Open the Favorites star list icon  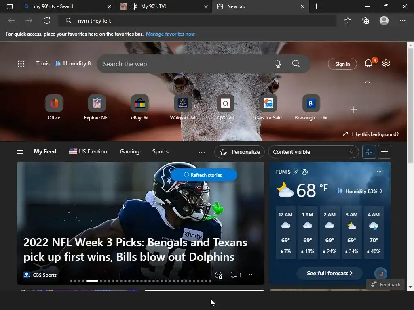[348, 21]
